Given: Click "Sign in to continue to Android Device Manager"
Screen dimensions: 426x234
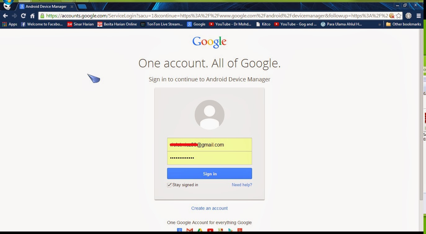Looking at the screenshot, I should coord(210,79).
